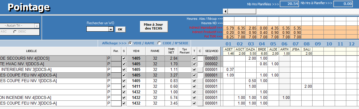The width and height of the screenshot is (359, 109).
Task: Toggle S checkbox in the COUPE FEU NIV.4 row
Action: tap(124, 75)
